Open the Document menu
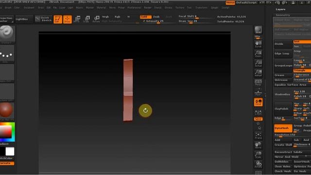 coord(29,8)
